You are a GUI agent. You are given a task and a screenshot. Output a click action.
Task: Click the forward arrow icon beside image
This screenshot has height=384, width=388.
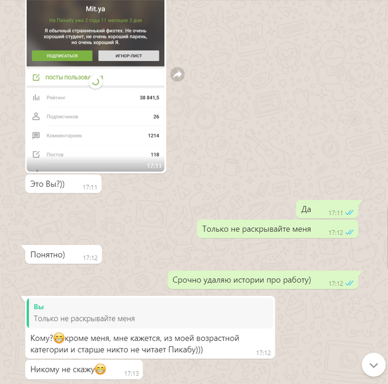point(177,74)
